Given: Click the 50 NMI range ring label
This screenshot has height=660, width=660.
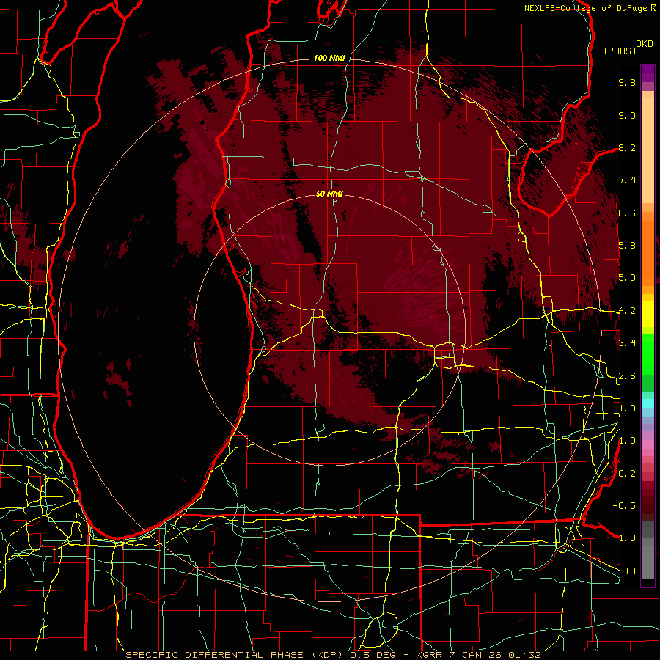Looking at the screenshot, I should click(x=329, y=194).
